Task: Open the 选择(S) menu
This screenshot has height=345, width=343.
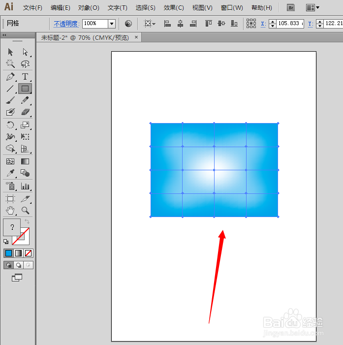Action: coord(146,8)
